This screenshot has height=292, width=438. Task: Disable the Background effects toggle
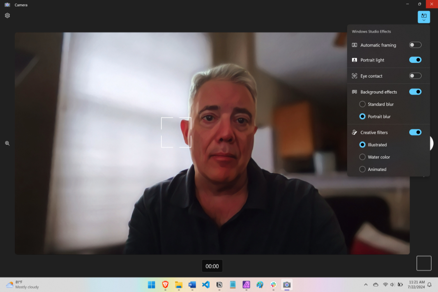pyautogui.click(x=415, y=92)
